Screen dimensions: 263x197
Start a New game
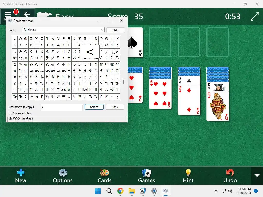21,176
